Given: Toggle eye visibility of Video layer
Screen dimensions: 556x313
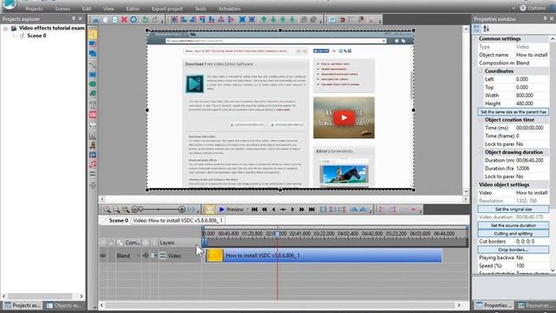Looking at the screenshot, I should tap(103, 256).
